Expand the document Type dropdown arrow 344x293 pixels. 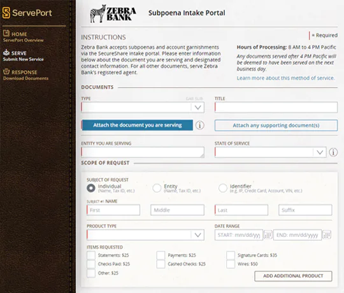[x=197, y=108]
